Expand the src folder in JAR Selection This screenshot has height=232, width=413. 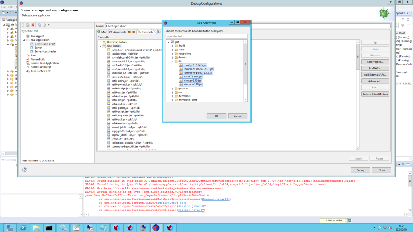coord(173,92)
